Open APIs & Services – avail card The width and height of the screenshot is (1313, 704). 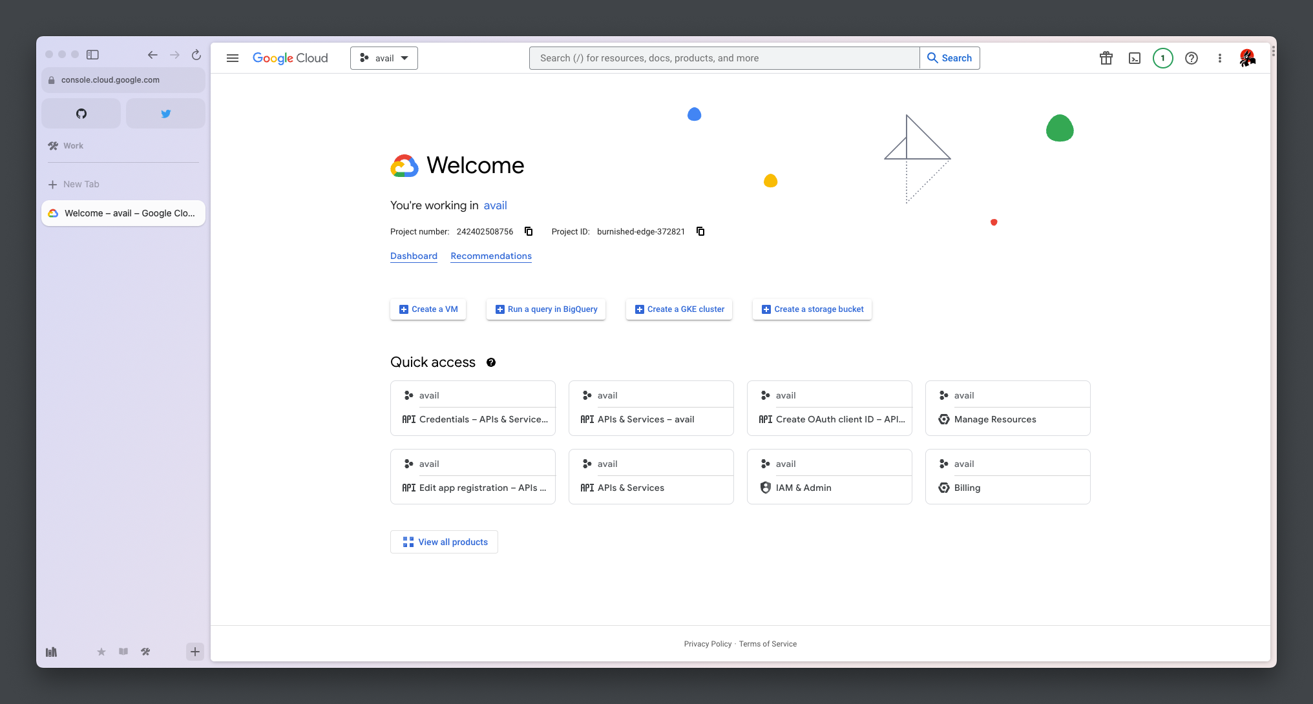click(651, 408)
